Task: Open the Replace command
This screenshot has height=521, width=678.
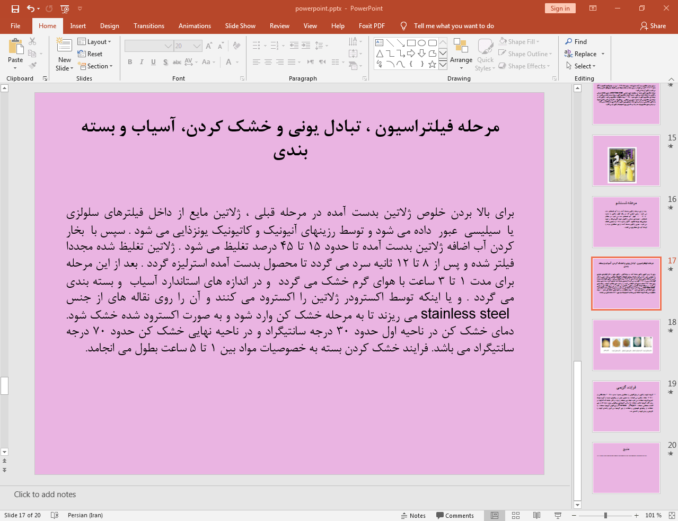Action: pos(584,54)
